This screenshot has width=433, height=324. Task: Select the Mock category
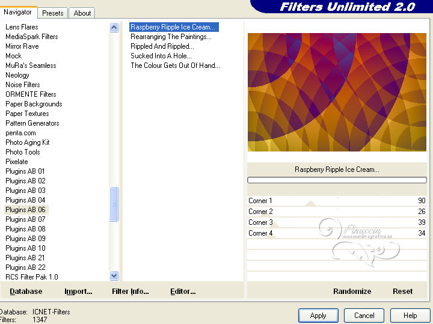[x=13, y=56]
